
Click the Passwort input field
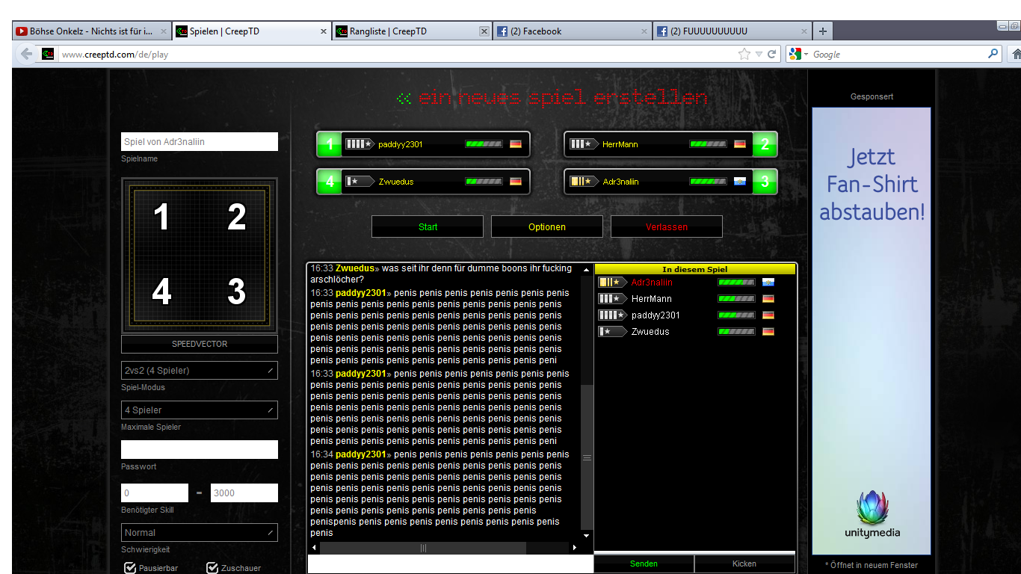200,450
